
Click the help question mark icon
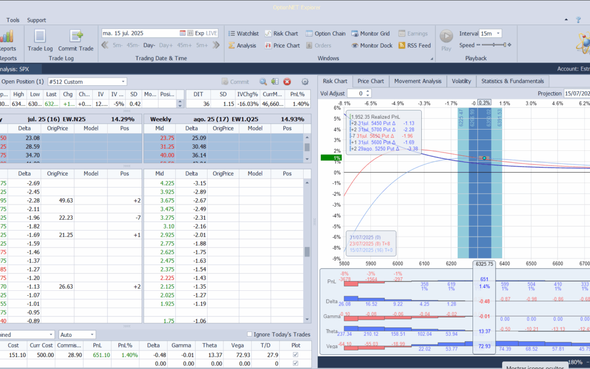coord(579,20)
